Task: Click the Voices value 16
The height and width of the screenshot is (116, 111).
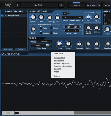Action: [x=65, y=17]
